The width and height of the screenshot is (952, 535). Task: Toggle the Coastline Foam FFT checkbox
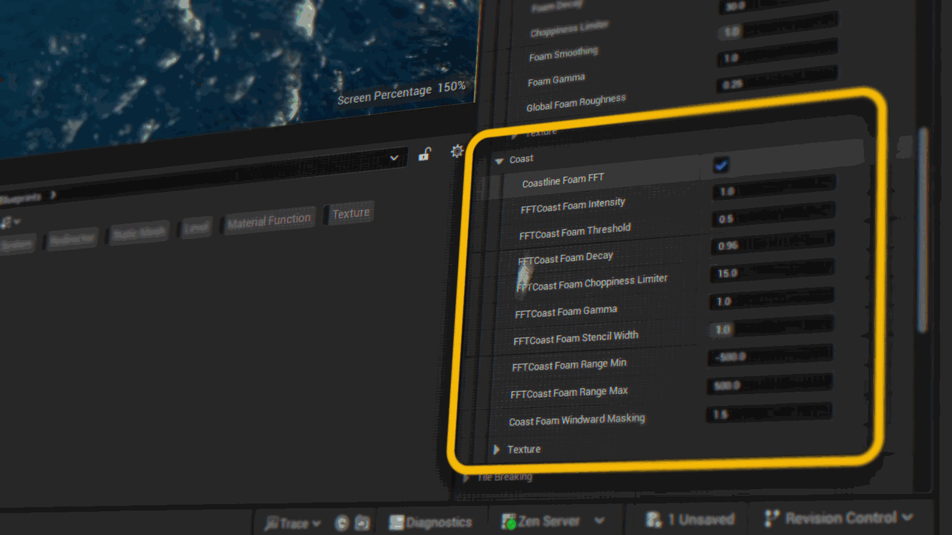pyautogui.click(x=721, y=165)
